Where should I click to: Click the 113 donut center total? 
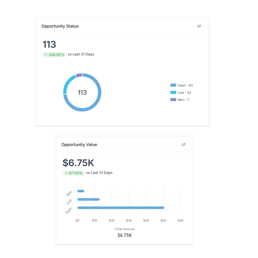(82, 93)
